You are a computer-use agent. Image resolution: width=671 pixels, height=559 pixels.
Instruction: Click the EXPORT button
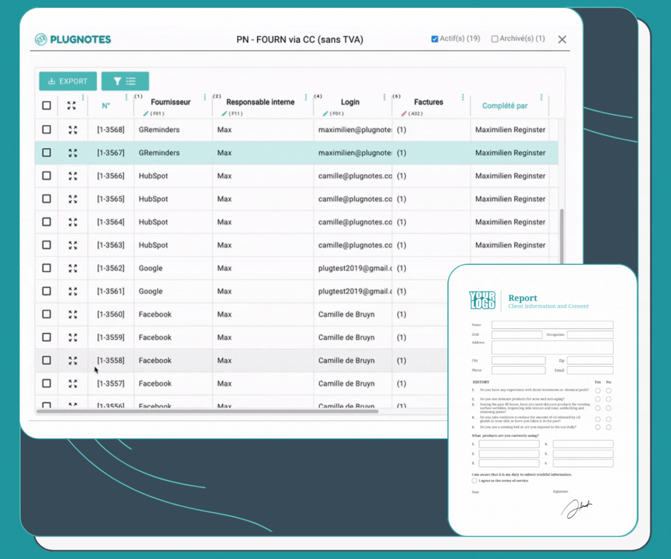coord(68,81)
